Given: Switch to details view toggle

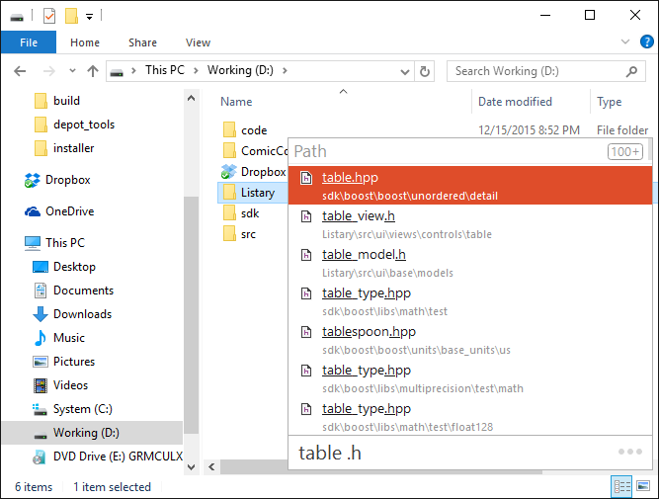Looking at the screenshot, I should pos(622,486).
